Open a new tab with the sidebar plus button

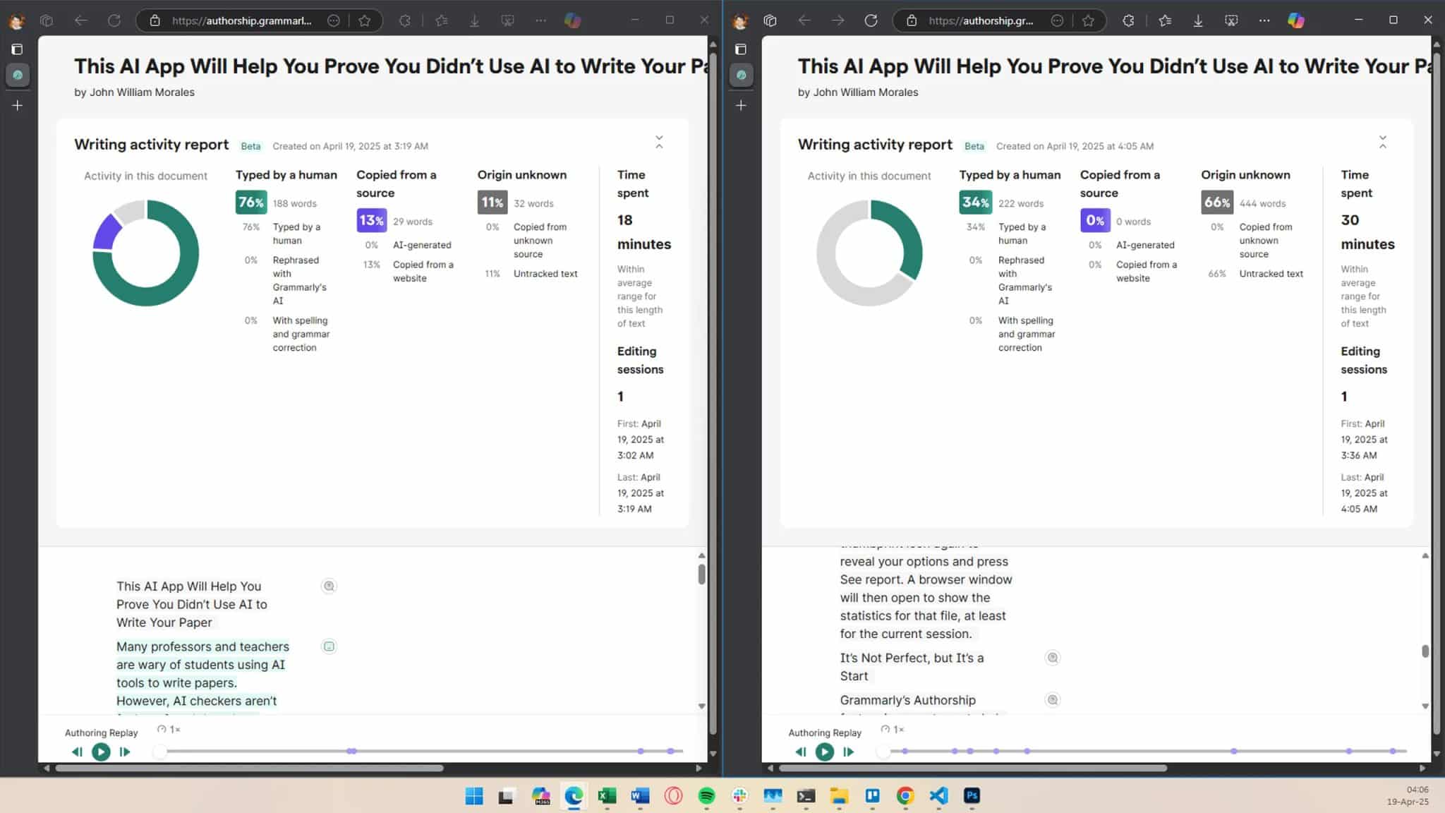pos(18,104)
